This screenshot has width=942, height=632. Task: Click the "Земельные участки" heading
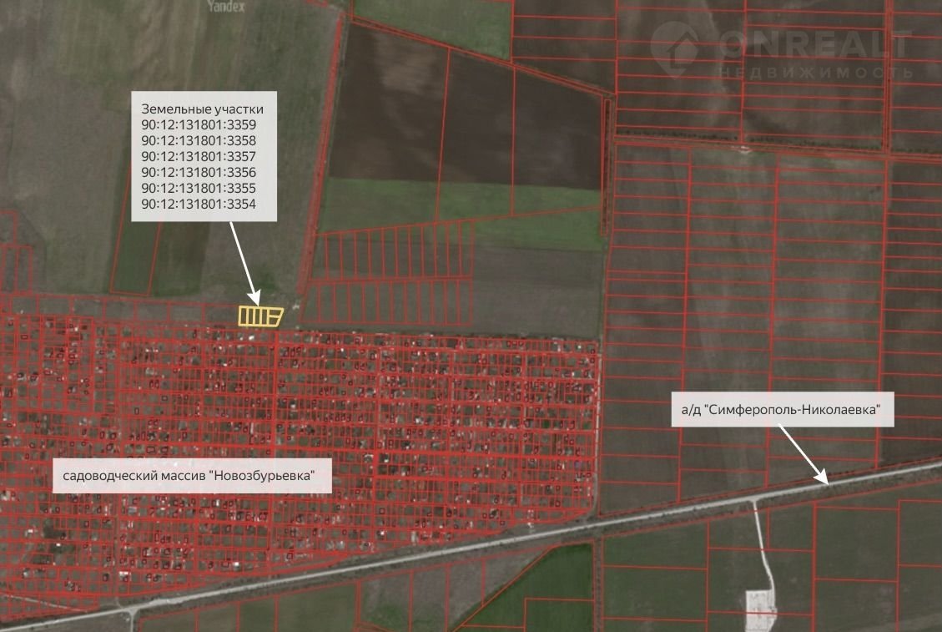203,109
